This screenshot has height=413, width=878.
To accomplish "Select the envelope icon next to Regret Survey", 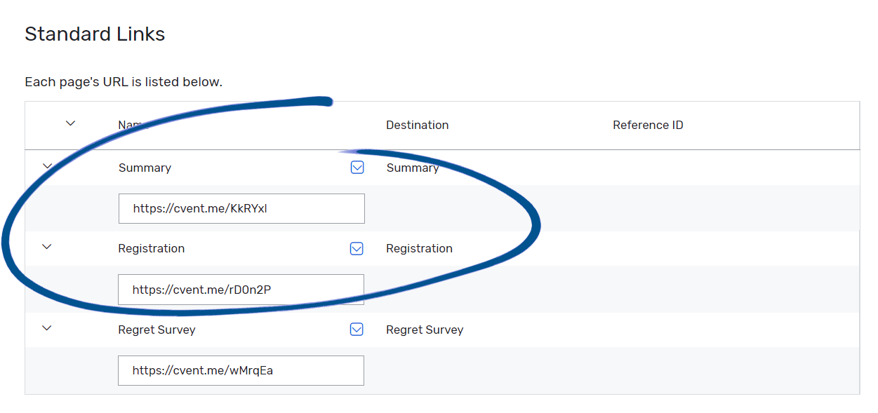I will 357,329.
